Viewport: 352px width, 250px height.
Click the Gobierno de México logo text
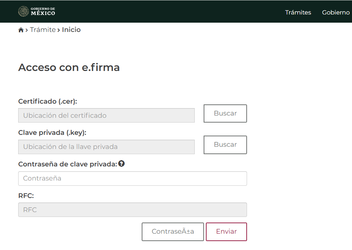tap(43, 12)
